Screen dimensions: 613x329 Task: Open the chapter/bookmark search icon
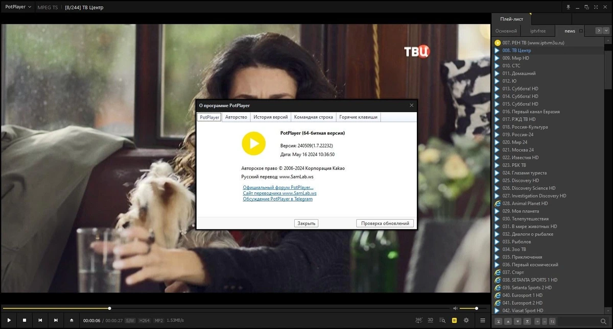tap(442, 320)
